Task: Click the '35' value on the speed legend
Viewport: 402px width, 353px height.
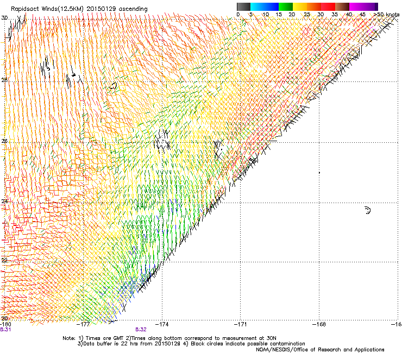Action: (335, 15)
